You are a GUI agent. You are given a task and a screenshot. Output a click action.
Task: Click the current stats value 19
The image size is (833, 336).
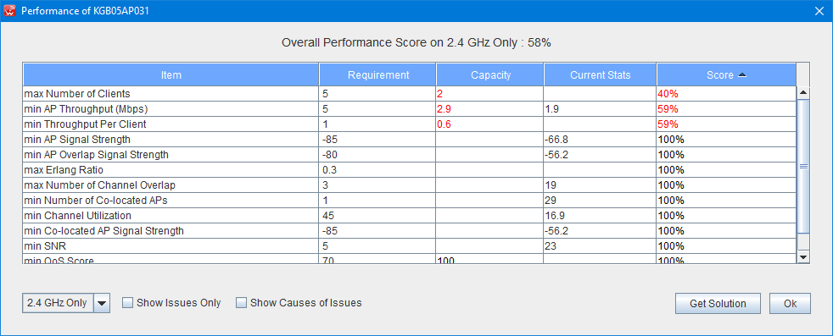coord(551,185)
